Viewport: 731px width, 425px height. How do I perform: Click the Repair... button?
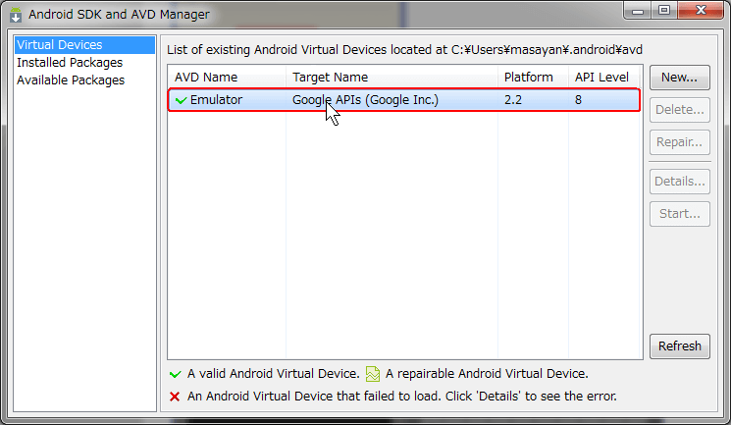[x=680, y=141]
